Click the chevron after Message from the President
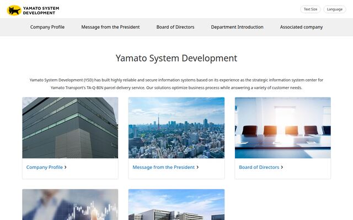353x220 pixels. (x=197, y=167)
